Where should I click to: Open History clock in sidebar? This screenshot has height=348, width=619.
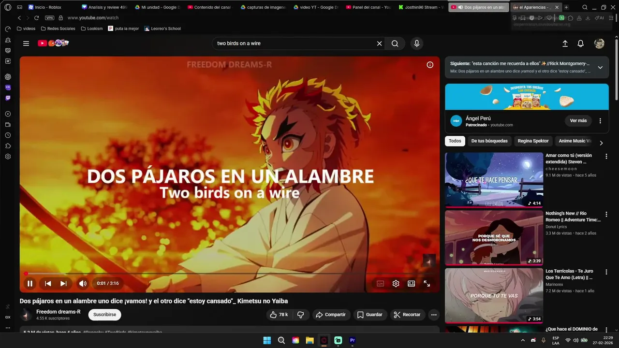coord(8,135)
